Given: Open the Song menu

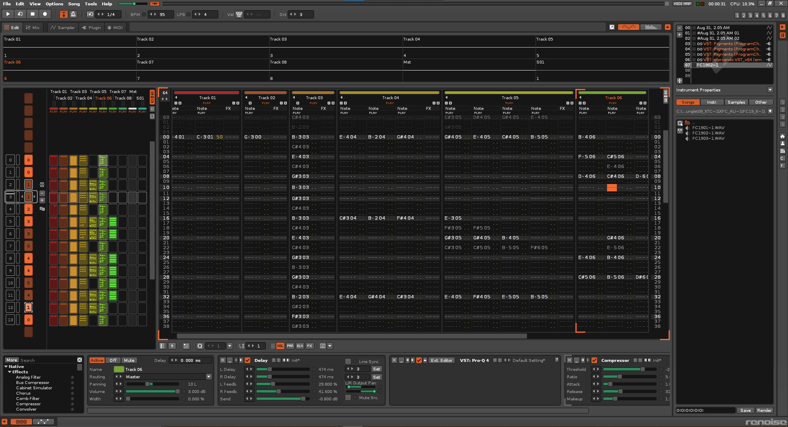Looking at the screenshot, I should point(74,4).
